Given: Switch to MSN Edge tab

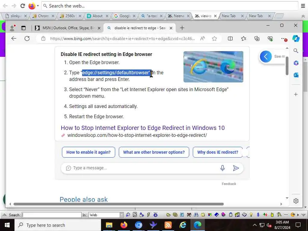Looking at the screenshot, I should tap(68, 28).
